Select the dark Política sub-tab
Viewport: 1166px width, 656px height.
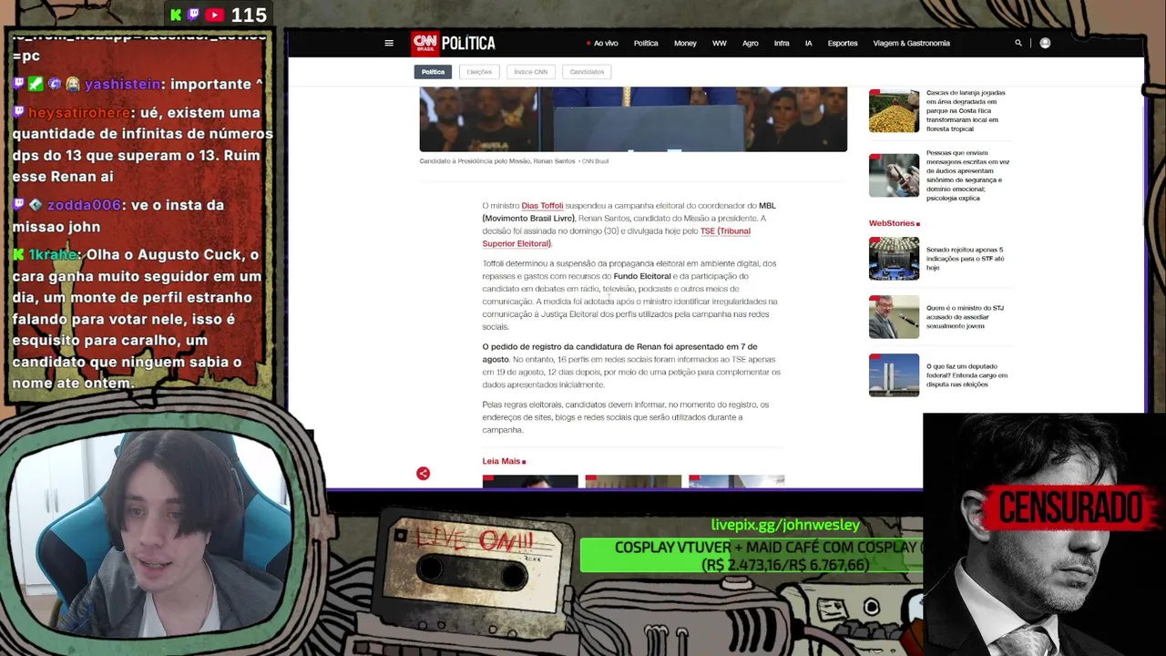click(433, 72)
